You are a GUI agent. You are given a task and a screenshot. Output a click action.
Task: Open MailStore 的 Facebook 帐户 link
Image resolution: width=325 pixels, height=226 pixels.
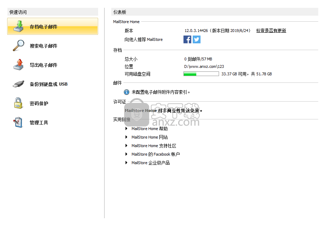tap(156, 154)
